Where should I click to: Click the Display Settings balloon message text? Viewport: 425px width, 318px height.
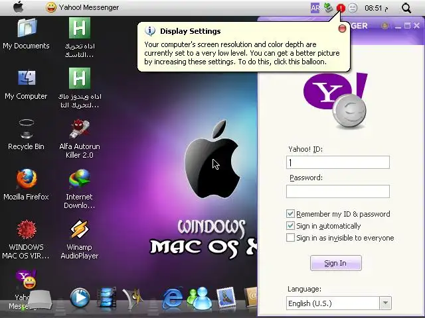[242, 53]
